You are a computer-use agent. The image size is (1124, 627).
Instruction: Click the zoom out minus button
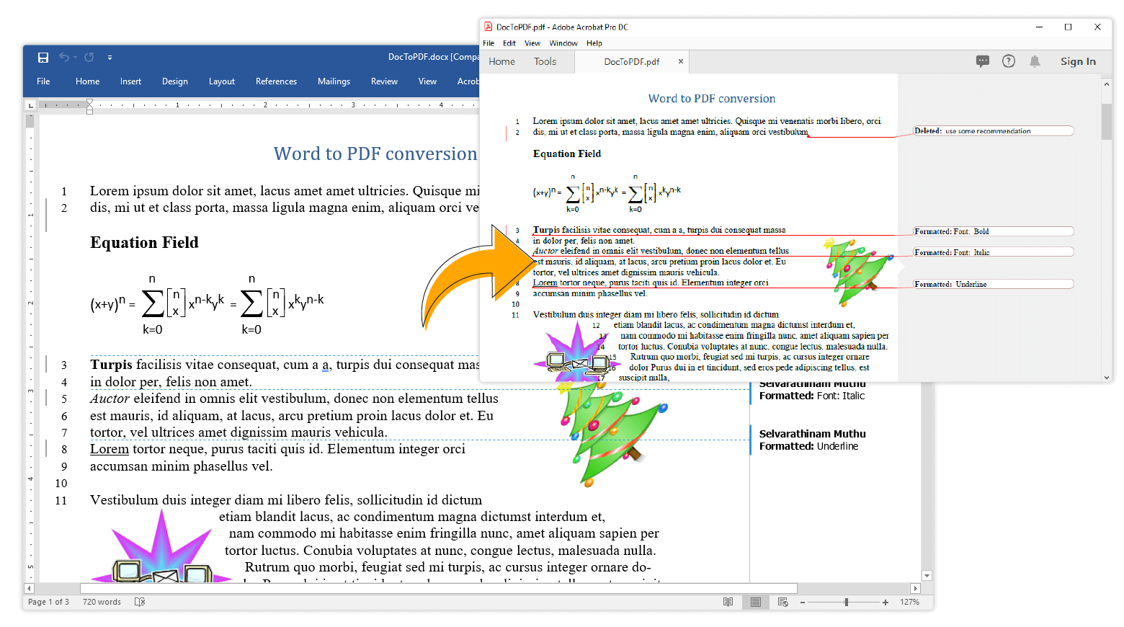pos(802,602)
